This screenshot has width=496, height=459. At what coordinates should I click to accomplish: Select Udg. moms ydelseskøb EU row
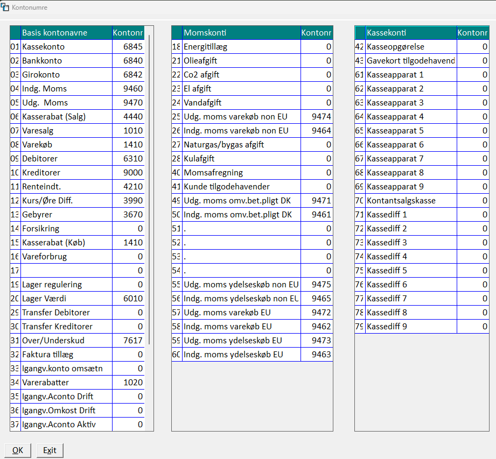pos(252,341)
